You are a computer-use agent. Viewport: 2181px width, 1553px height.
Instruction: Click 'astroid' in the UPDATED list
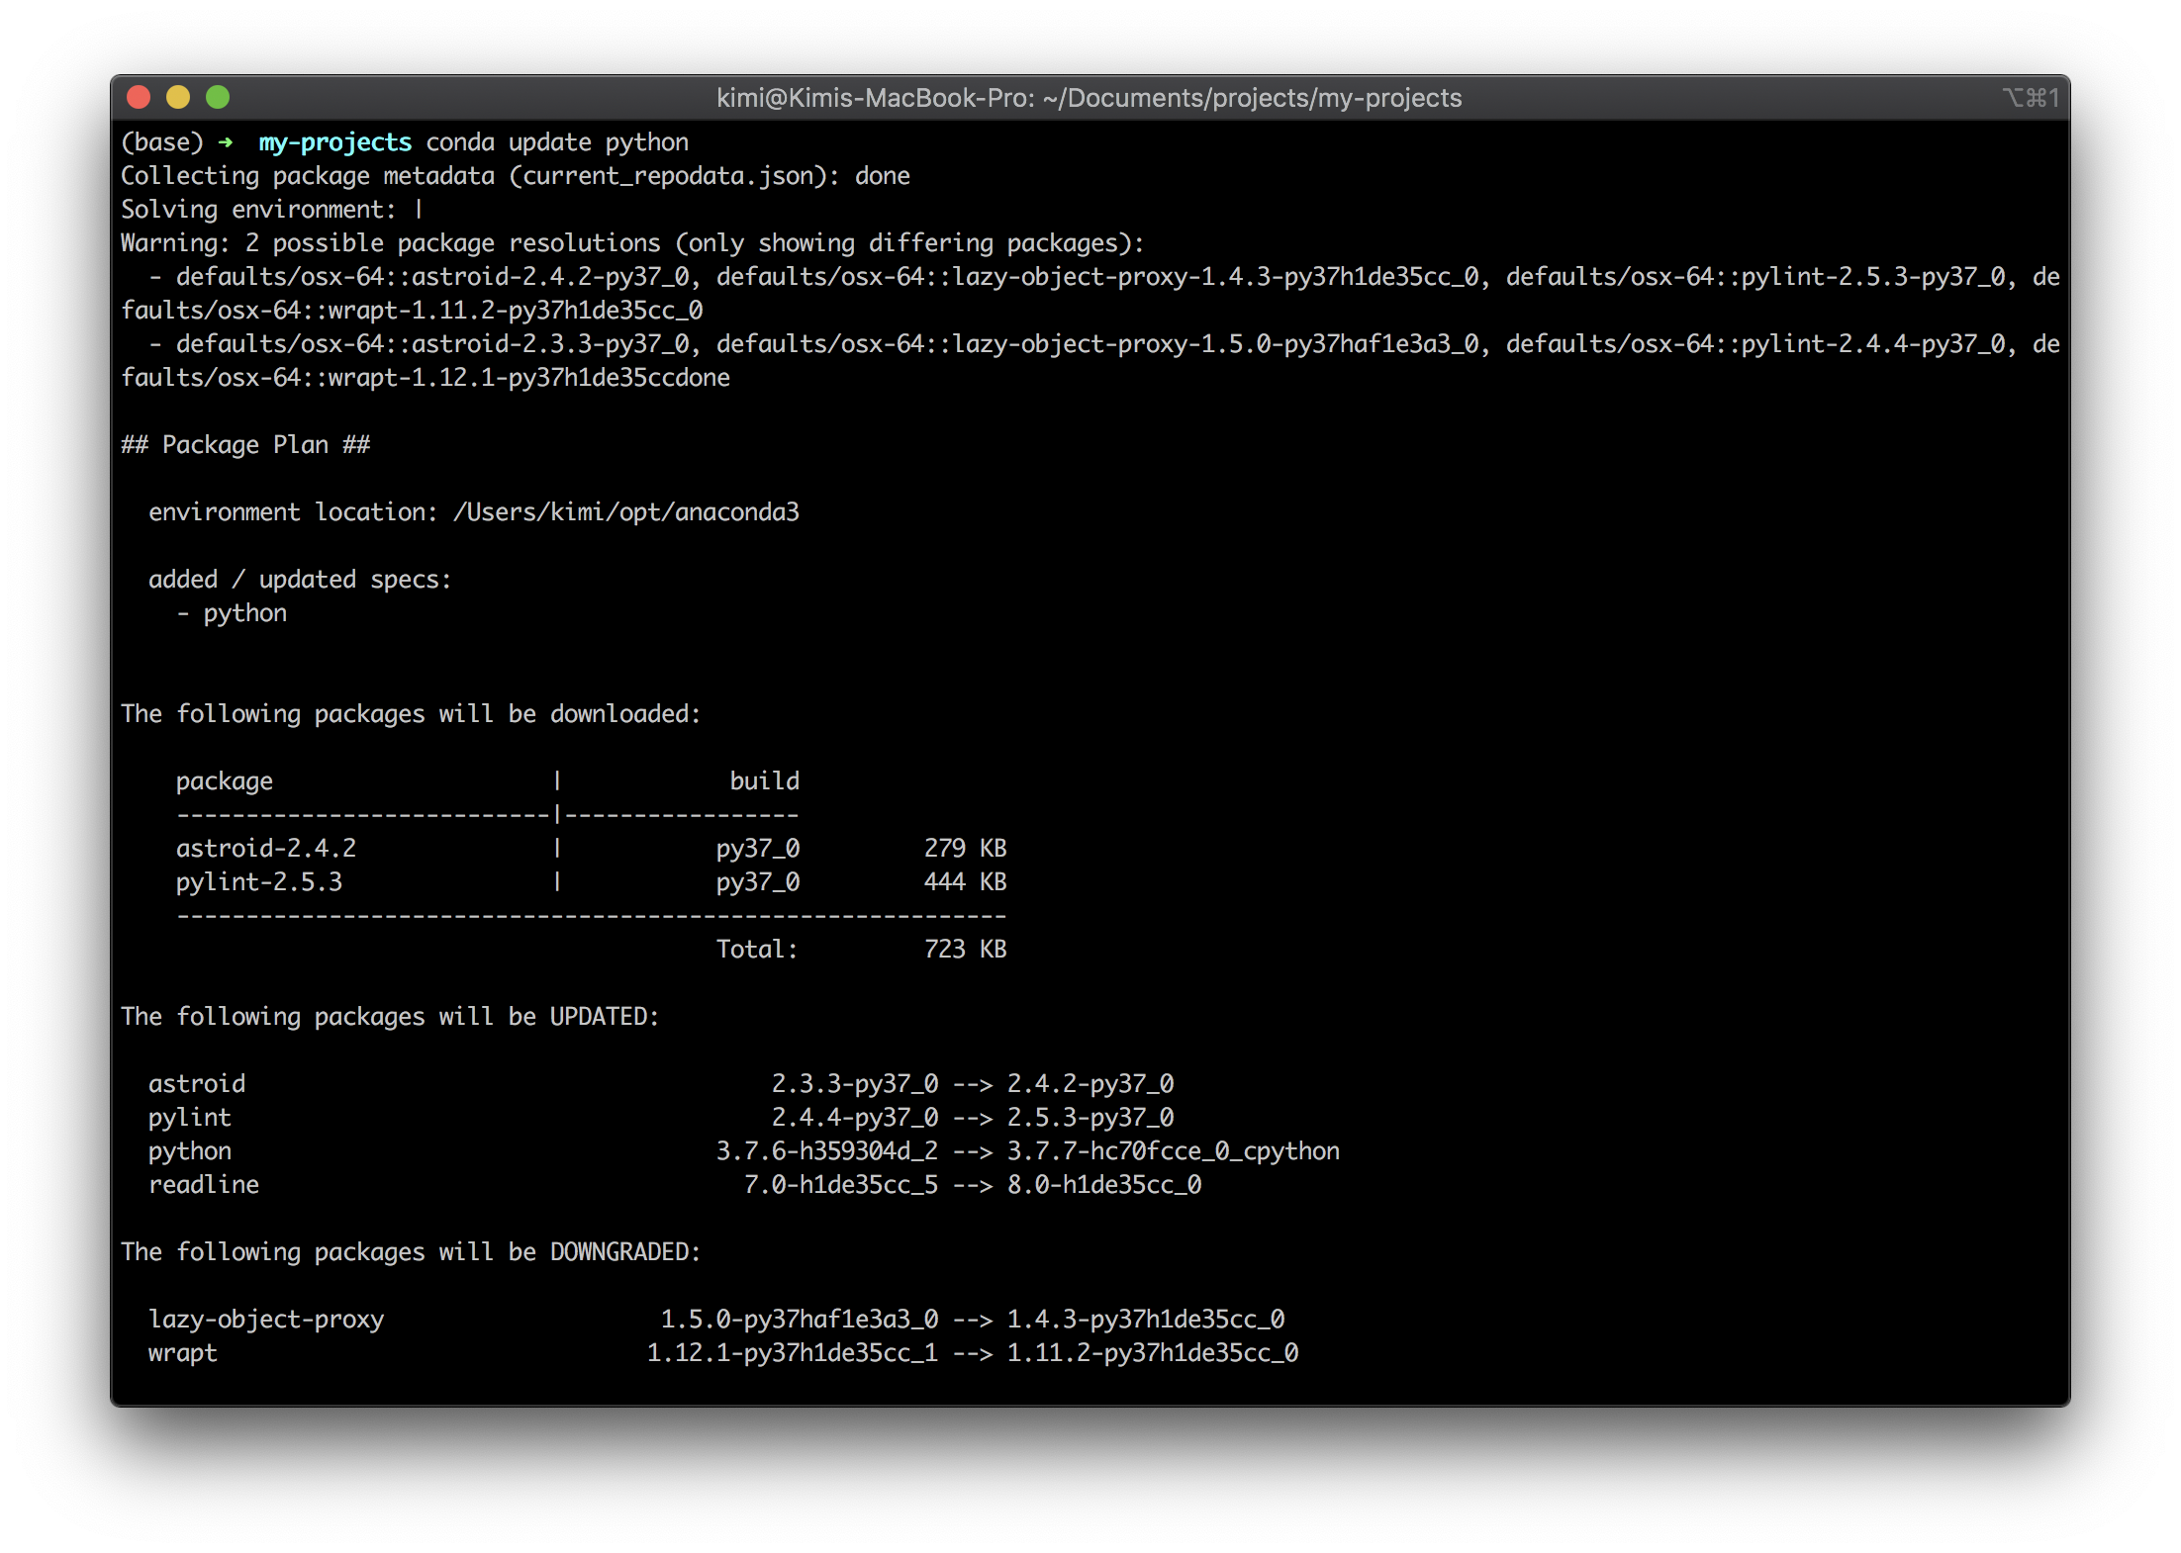click(x=197, y=1085)
